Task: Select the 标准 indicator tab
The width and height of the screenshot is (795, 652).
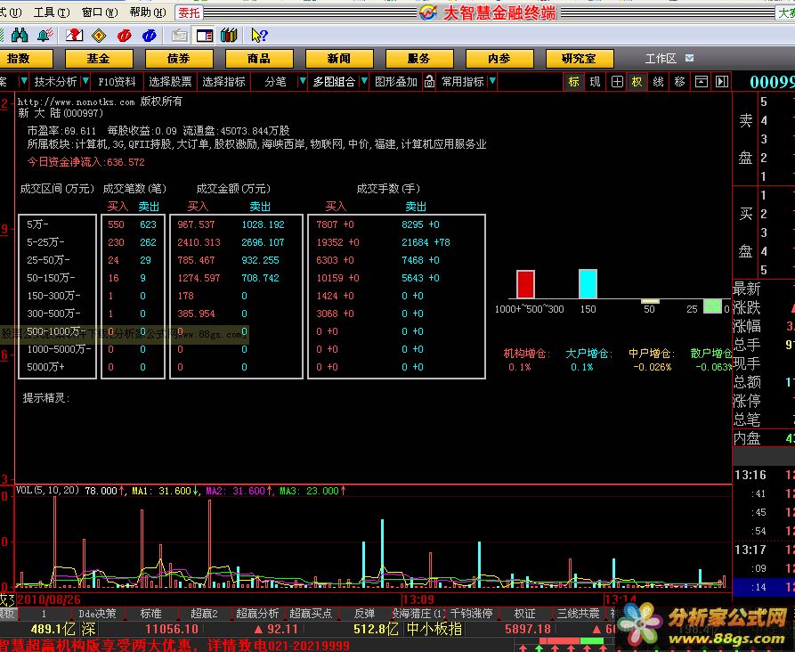Action: tap(151, 614)
